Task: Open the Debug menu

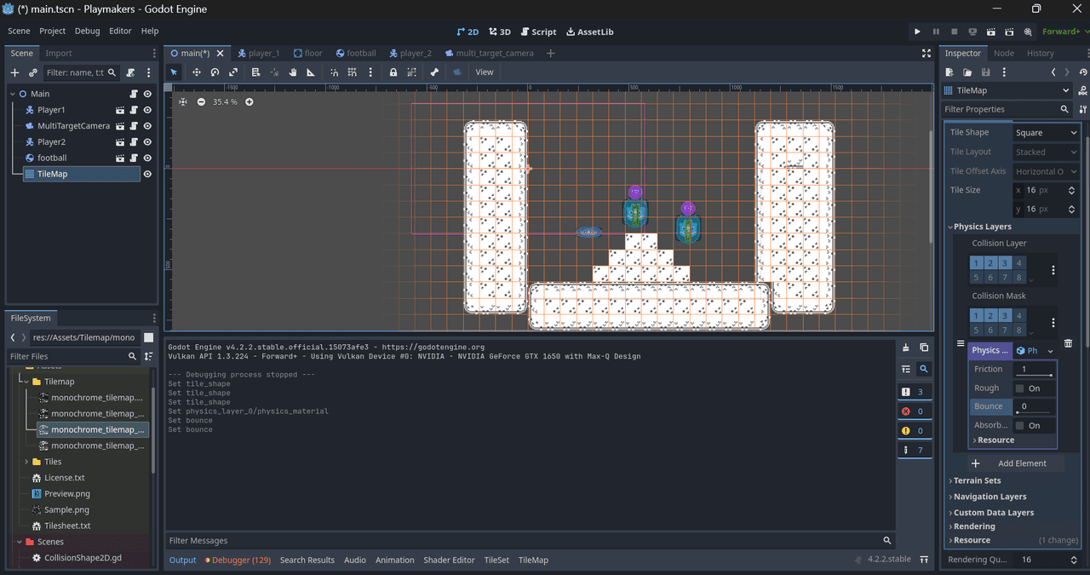Action: 87,31
